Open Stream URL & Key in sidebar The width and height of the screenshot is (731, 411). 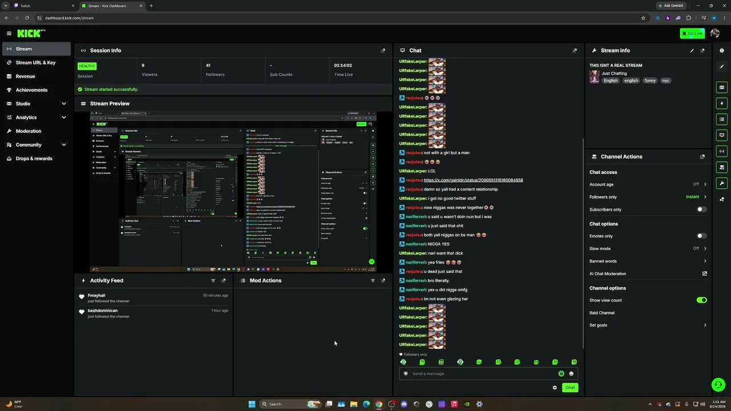point(37,63)
